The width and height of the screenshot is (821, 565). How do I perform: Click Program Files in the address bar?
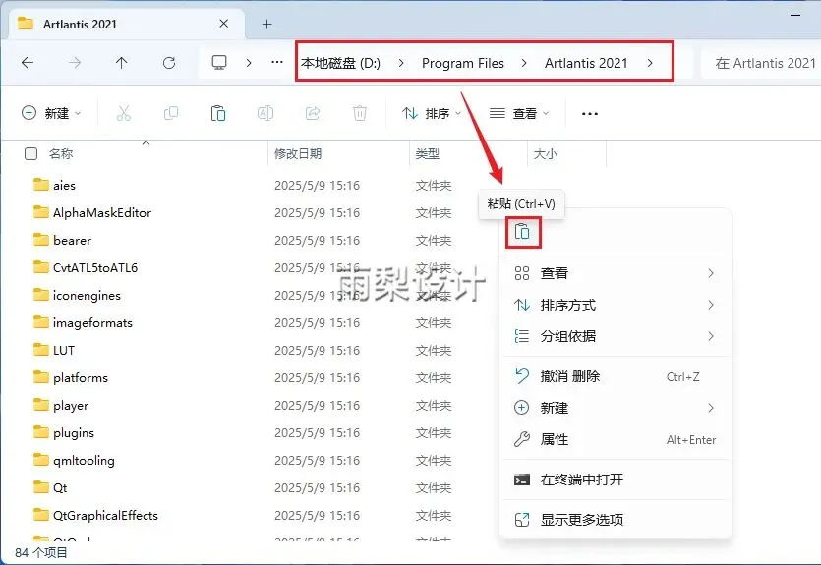pyautogui.click(x=463, y=63)
